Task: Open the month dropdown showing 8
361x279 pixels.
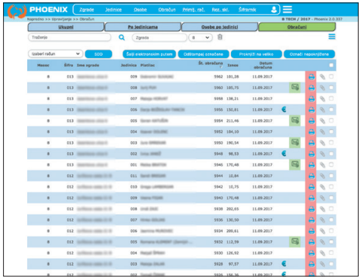Action: [x=201, y=38]
